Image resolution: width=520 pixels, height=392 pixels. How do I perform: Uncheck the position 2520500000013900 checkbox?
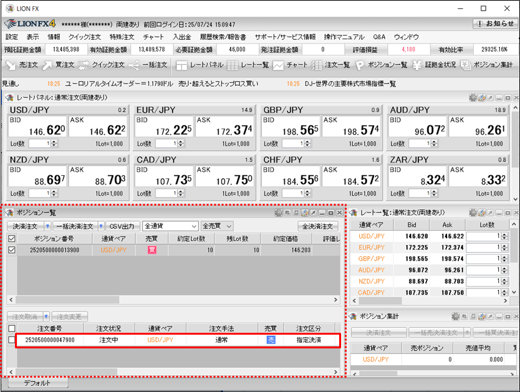tap(11, 250)
